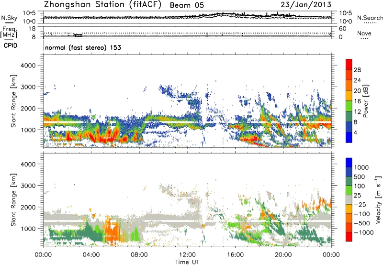Select the 'Freq. [MHz]' axis label

point(9,32)
